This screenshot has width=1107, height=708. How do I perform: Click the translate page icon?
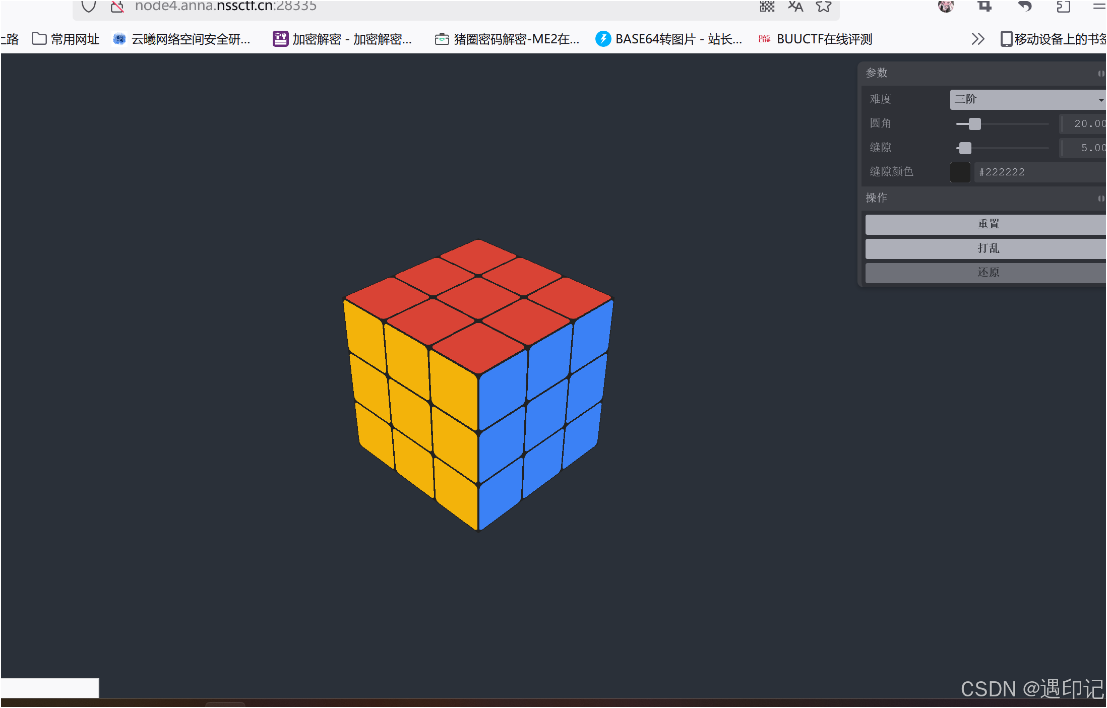(x=795, y=6)
